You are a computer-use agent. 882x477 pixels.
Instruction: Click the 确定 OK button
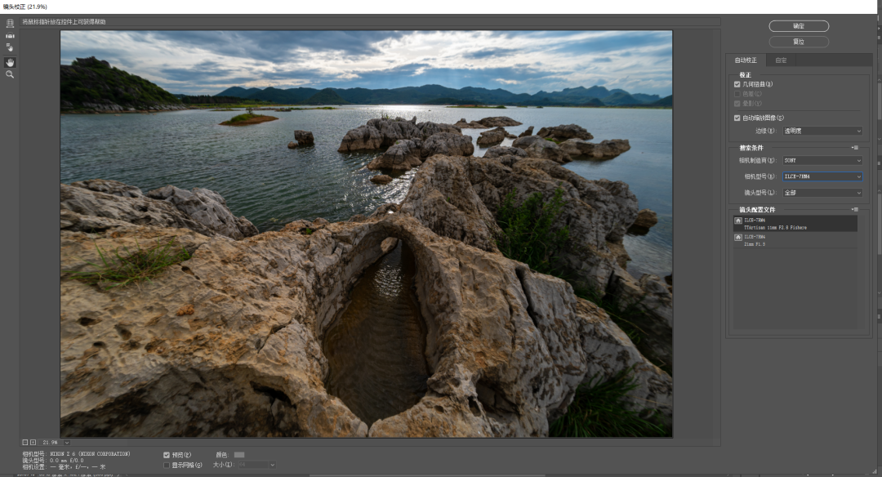[x=799, y=26]
